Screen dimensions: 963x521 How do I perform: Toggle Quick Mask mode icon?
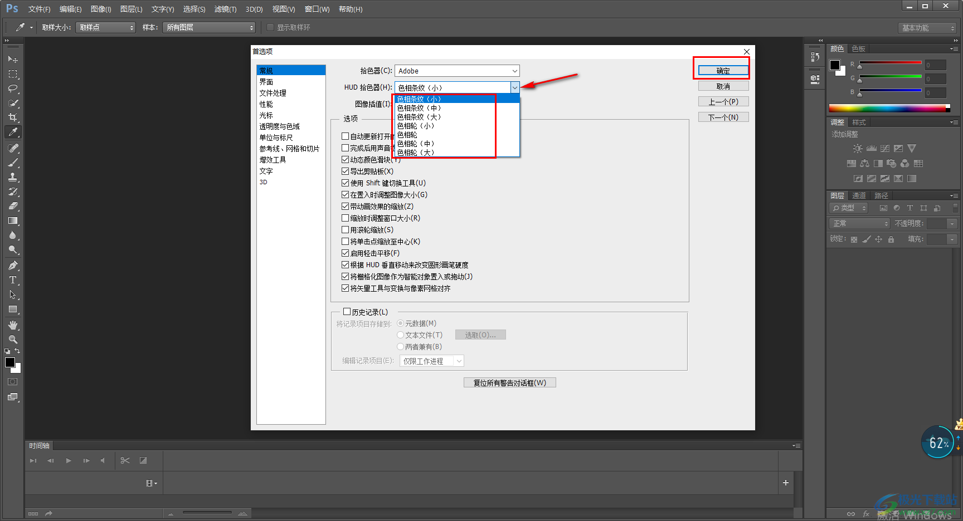click(x=12, y=382)
